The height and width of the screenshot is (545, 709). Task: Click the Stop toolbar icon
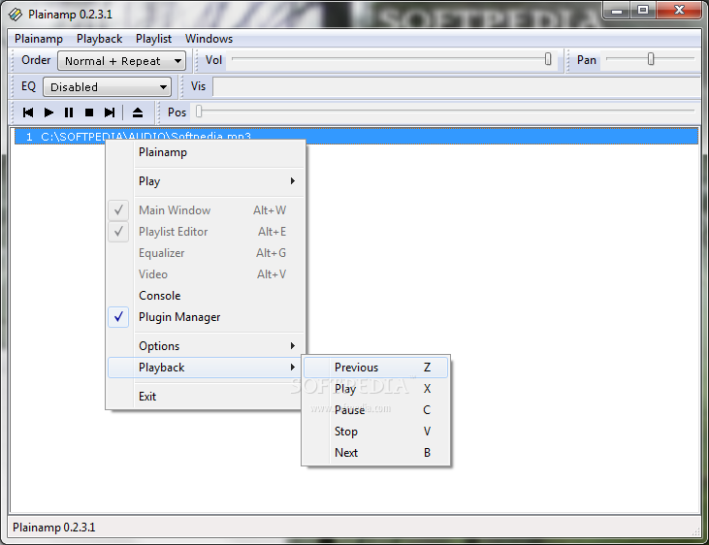tap(89, 112)
